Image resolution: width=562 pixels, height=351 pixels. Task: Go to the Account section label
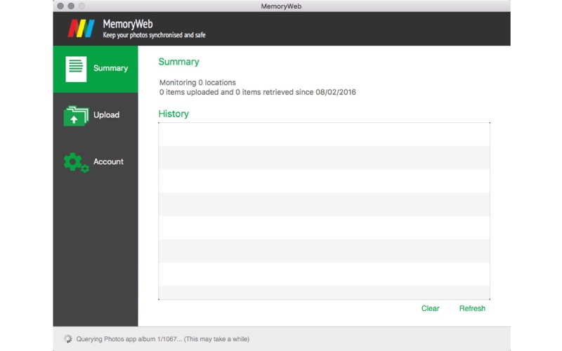tap(108, 162)
